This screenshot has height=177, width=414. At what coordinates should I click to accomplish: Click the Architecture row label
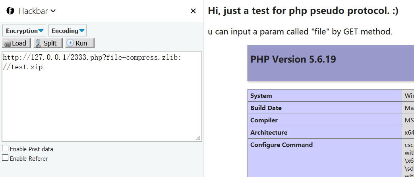(x=269, y=132)
